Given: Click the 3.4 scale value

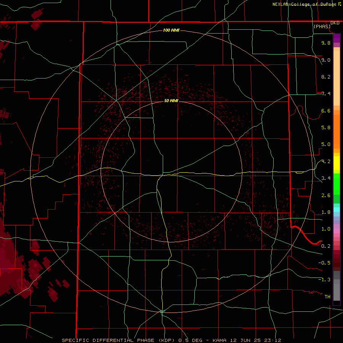Looking at the screenshot, I should 326,178.
